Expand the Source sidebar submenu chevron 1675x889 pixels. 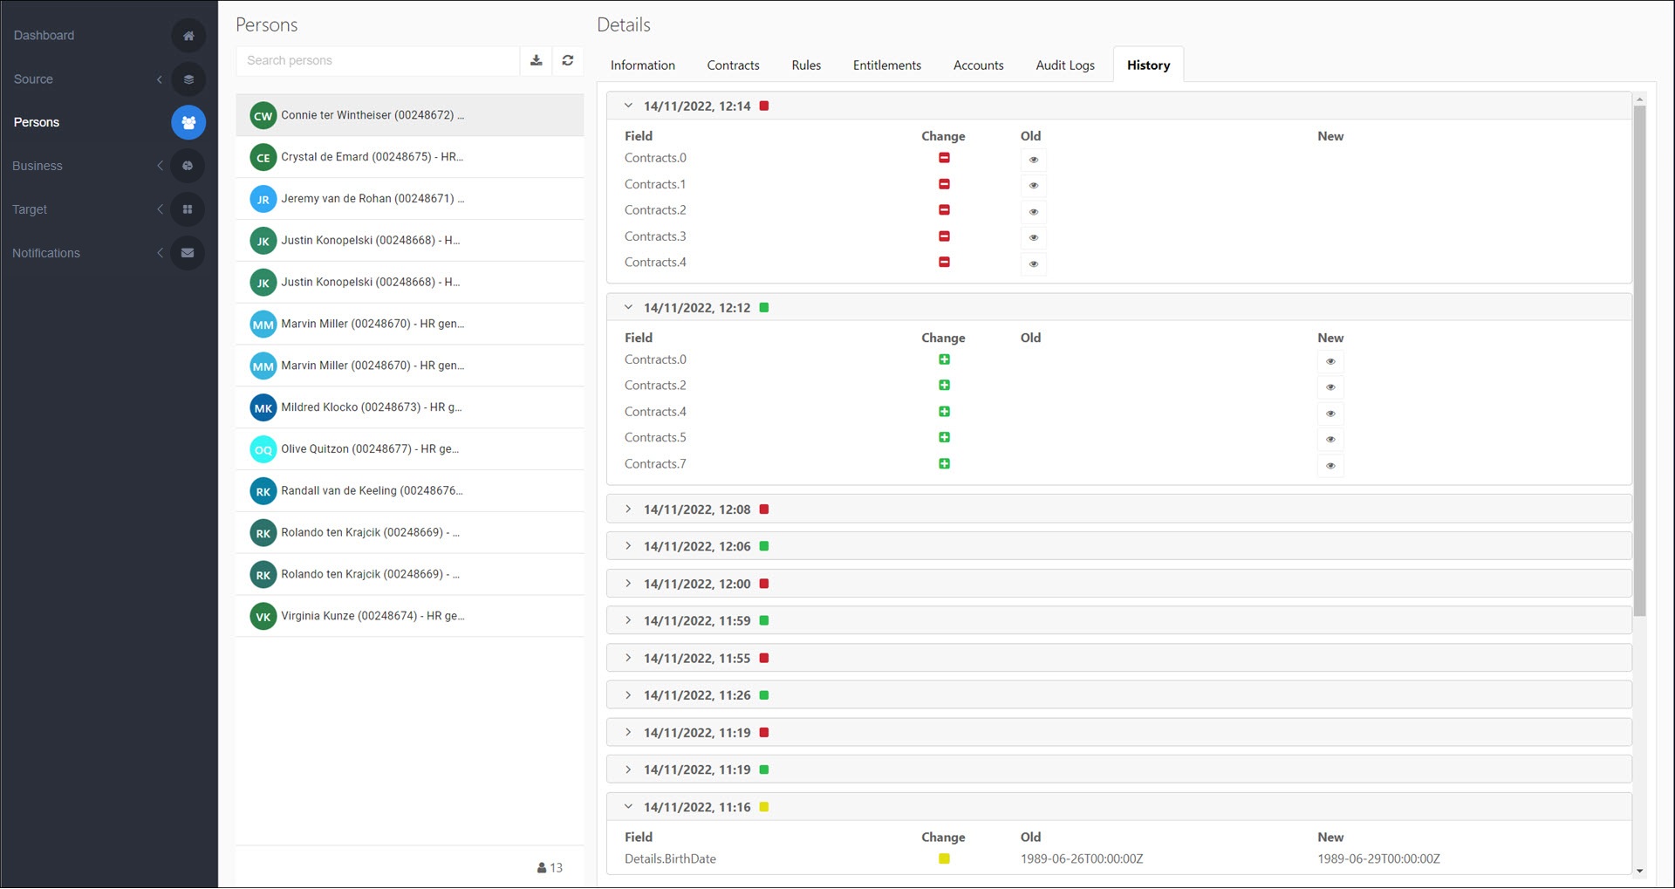[160, 79]
